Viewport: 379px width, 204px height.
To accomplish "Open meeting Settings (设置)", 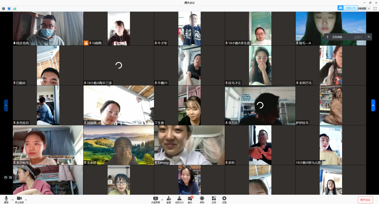I will pyautogui.click(x=224, y=199).
